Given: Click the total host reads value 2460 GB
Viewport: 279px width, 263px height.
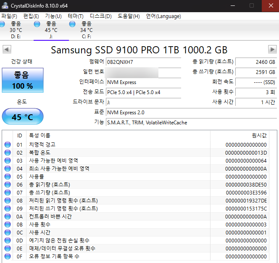Looking at the screenshot, I should 256,62.
